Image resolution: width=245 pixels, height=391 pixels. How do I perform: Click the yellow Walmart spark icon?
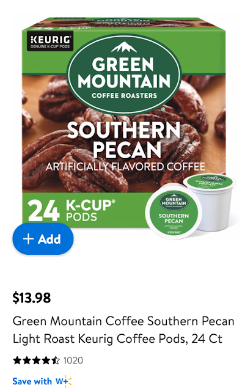68,381
